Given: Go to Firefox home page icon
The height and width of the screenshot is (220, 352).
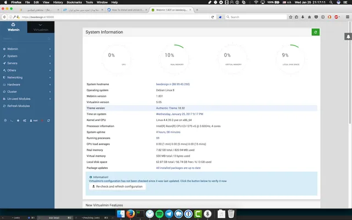Looking at the screenshot, I should (x=309, y=17).
